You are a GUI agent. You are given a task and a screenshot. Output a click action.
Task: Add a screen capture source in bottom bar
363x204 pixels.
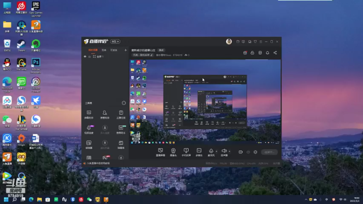click(x=161, y=152)
